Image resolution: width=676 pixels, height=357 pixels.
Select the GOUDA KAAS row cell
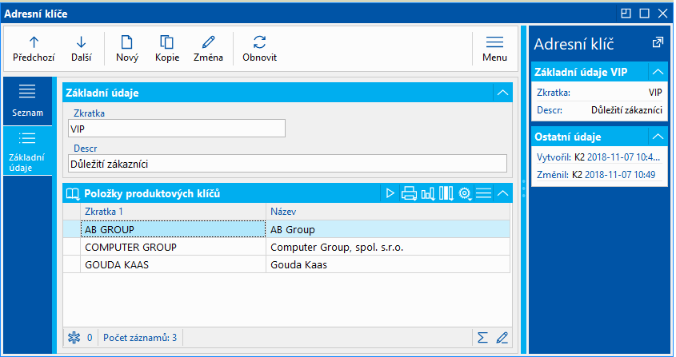coord(173,264)
